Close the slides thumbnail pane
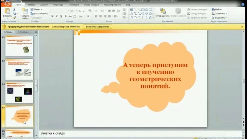Viewport: 247px width, 139px height. pos(36,32)
